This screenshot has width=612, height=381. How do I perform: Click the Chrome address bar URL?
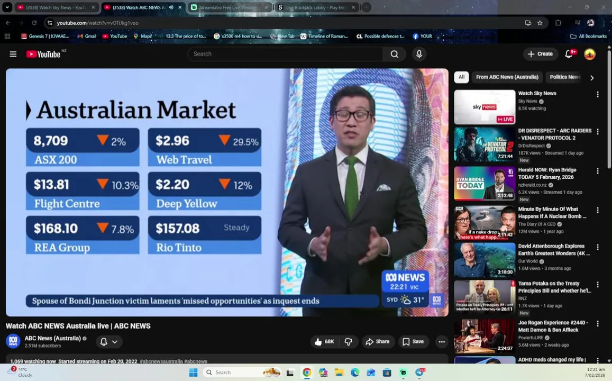pyautogui.click(x=97, y=23)
